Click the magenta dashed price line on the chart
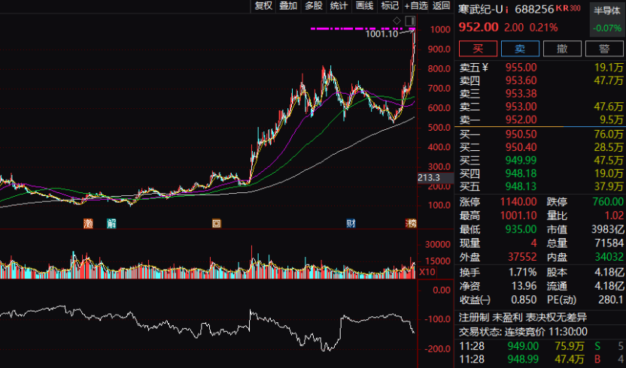Viewport: 626px width, 368px height. tap(363, 29)
